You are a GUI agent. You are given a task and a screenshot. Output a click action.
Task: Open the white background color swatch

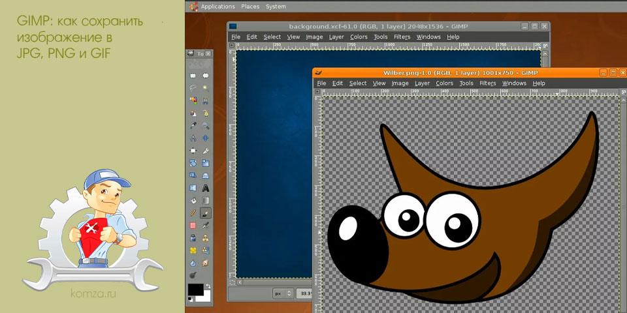(206, 296)
